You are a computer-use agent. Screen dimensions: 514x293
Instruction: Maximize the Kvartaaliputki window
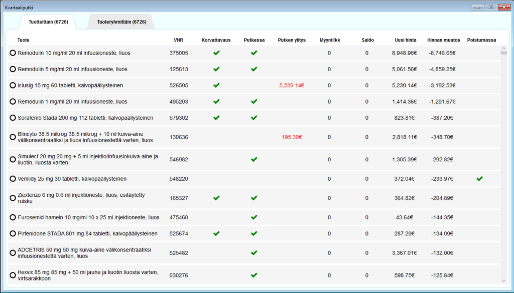[x=491, y=7]
